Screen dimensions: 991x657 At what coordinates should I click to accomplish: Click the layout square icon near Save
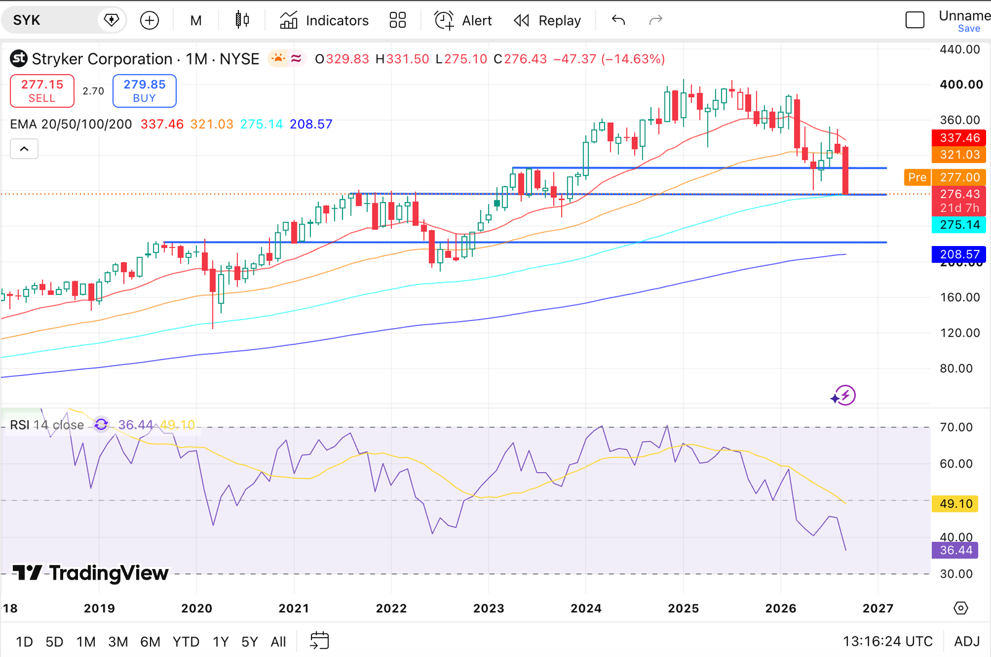click(915, 20)
